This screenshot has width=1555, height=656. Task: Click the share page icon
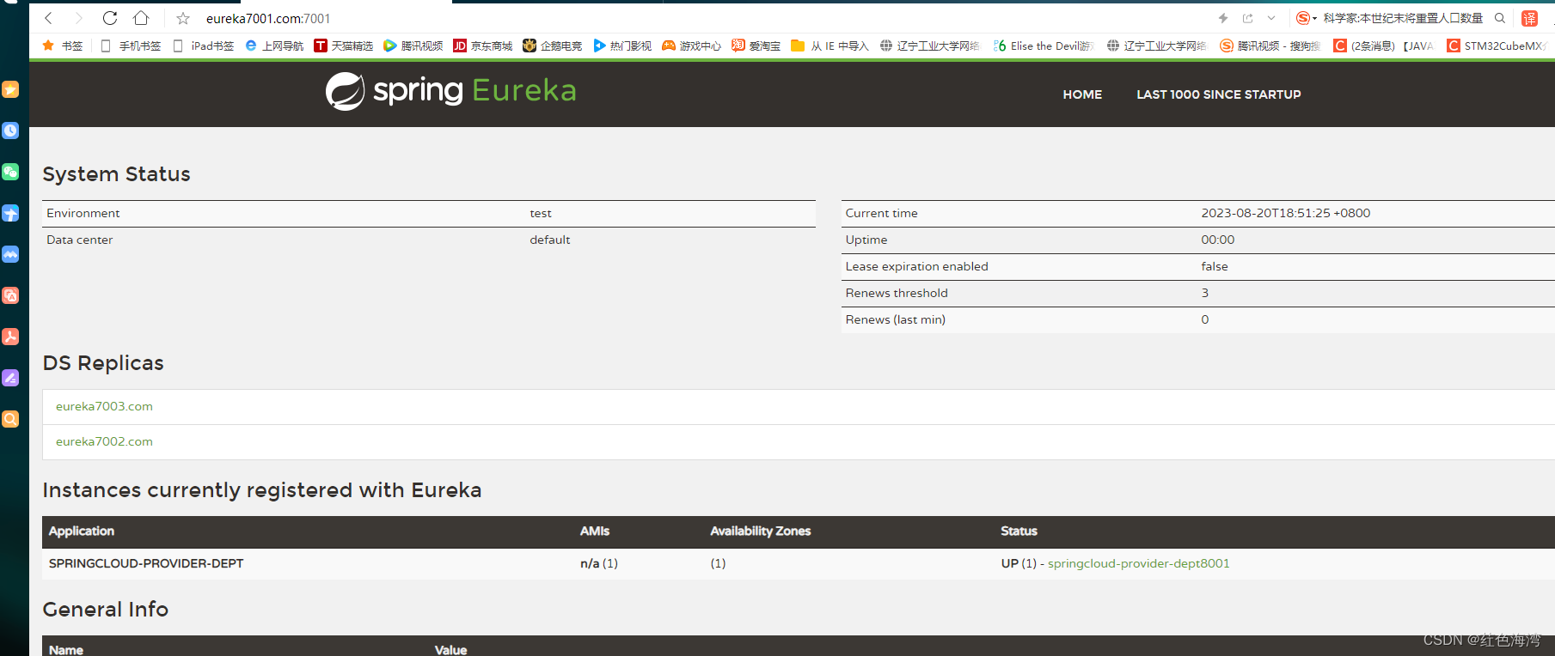point(1248,18)
